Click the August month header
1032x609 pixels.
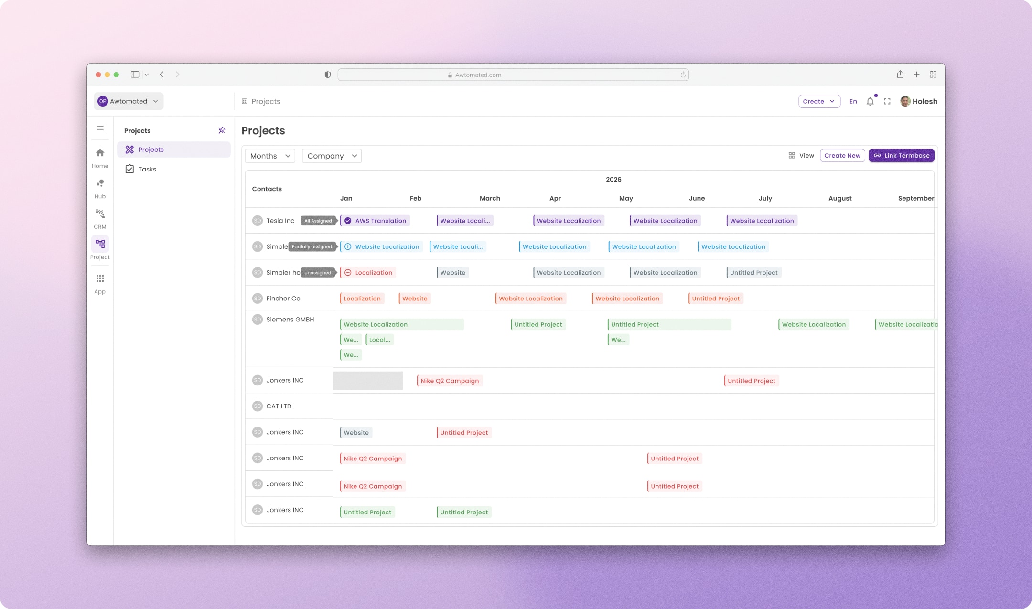(839, 198)
